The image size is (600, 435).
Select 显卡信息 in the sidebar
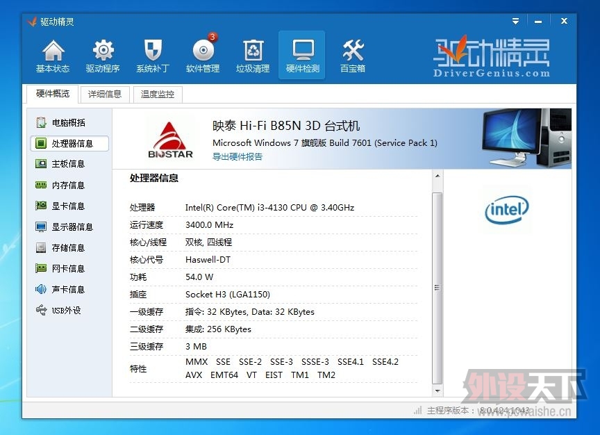[x=69, y=206]
